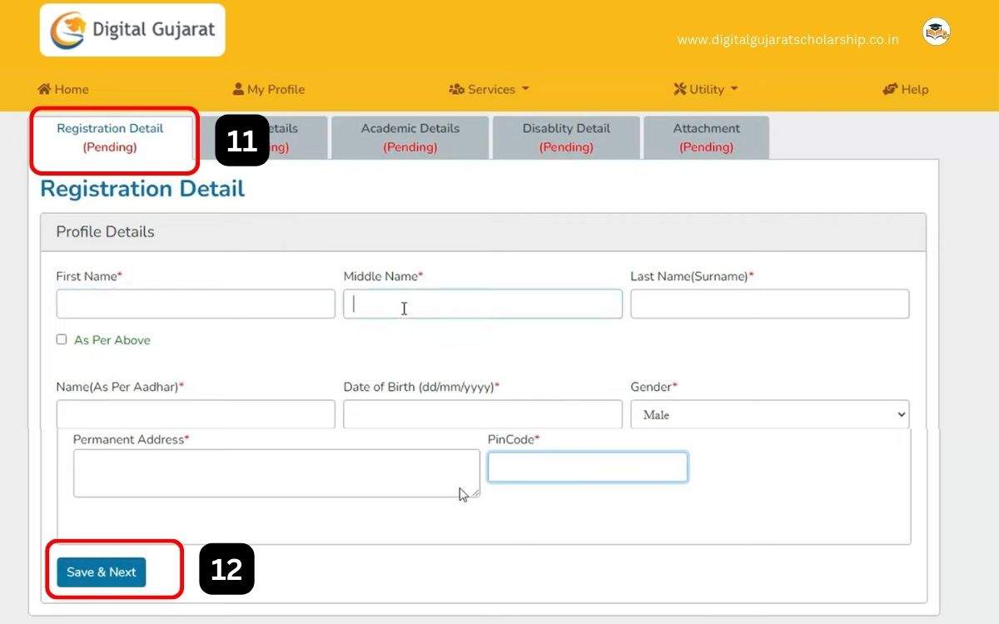Click inside the Date of Birth field
The width and height of the screenshot is (999, 624).
point(482,414)
